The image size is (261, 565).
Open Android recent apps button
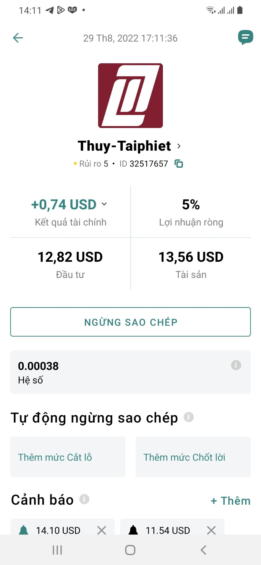pyautogui.click(x=57, y=550)
